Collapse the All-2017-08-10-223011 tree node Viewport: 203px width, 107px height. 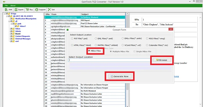coord(7,16)
